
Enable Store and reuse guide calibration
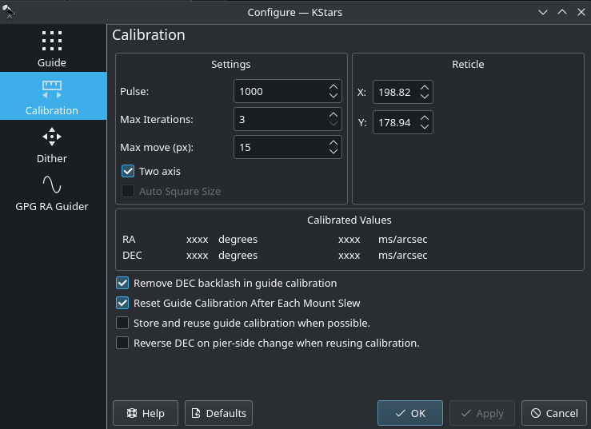coord(122,324)
